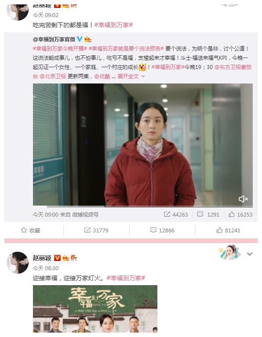Click the orange V badge next to 赵丽颖
The width and height of the screenshot is (262, 337).
[x=57, y=258]
